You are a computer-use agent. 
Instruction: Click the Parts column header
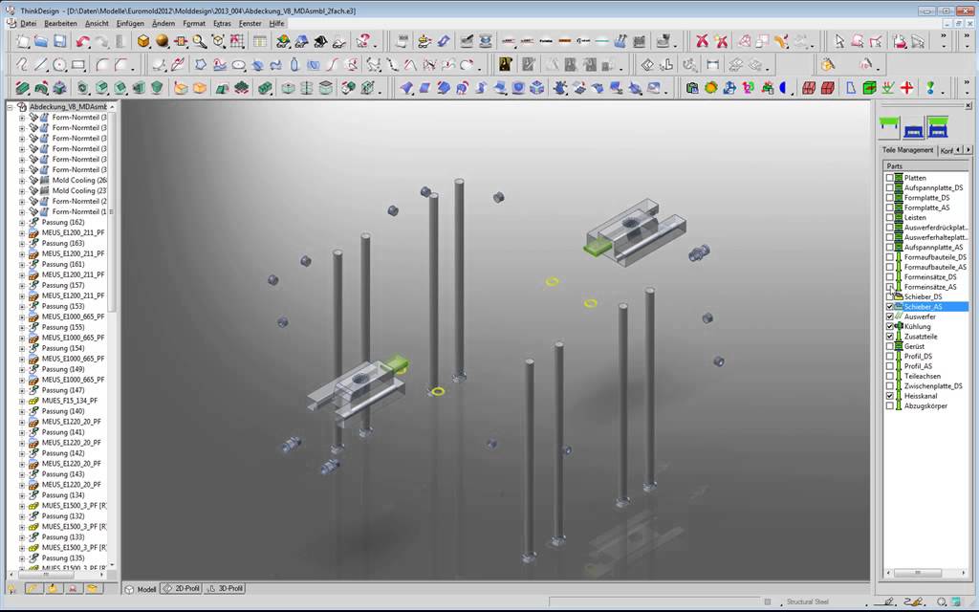tap(925, 166)
